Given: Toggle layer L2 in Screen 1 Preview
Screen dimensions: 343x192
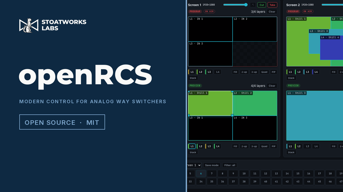Looking at the screenshot, I should click(200, 146).
